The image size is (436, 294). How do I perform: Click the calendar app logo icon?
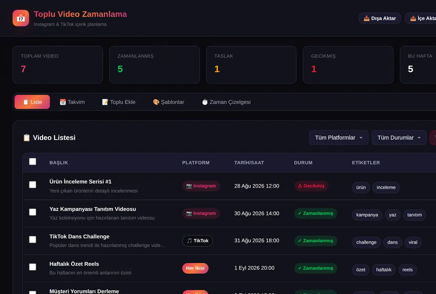coord(21,18)
